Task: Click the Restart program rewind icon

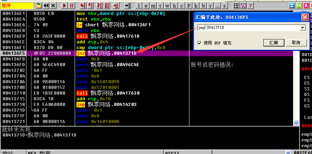Action: (x=46, y=6)
